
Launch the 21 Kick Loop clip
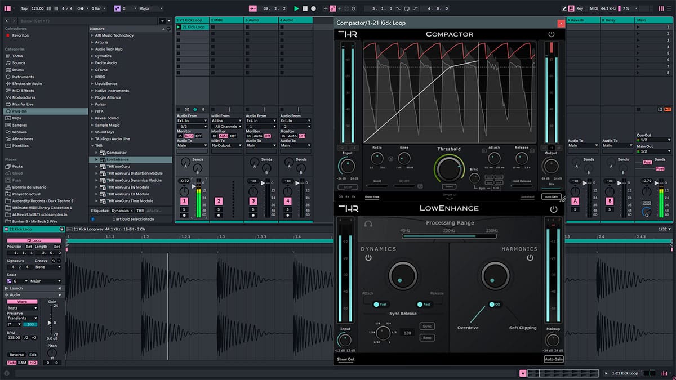pyautogui.click(x=179, y=27)
